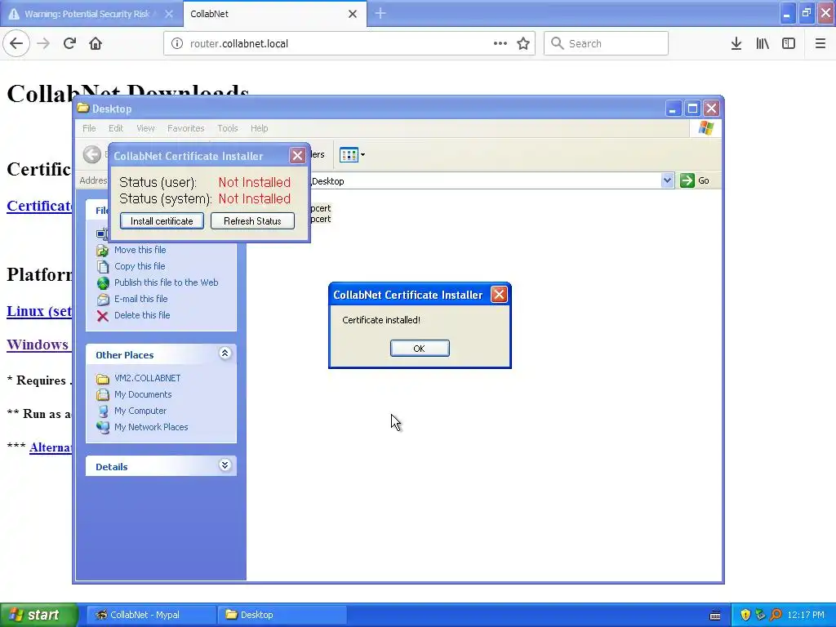Open the File menu in Desktop window
Screen dimensions: 836x627
tap(89, 128)
